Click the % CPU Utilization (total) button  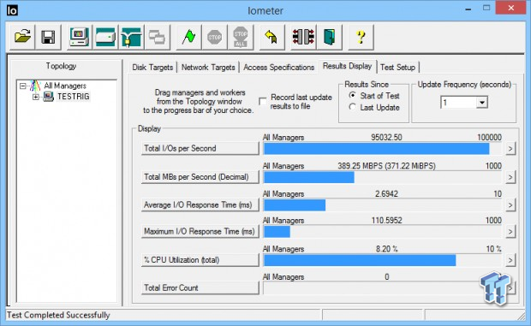[200, 260]
